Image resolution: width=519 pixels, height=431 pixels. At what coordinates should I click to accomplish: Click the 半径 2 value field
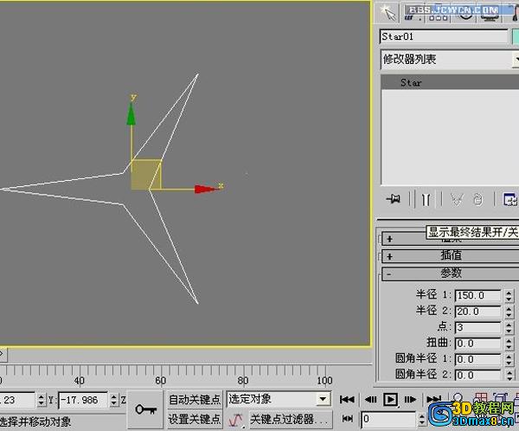pyautogui.click(x=478, y=312)
